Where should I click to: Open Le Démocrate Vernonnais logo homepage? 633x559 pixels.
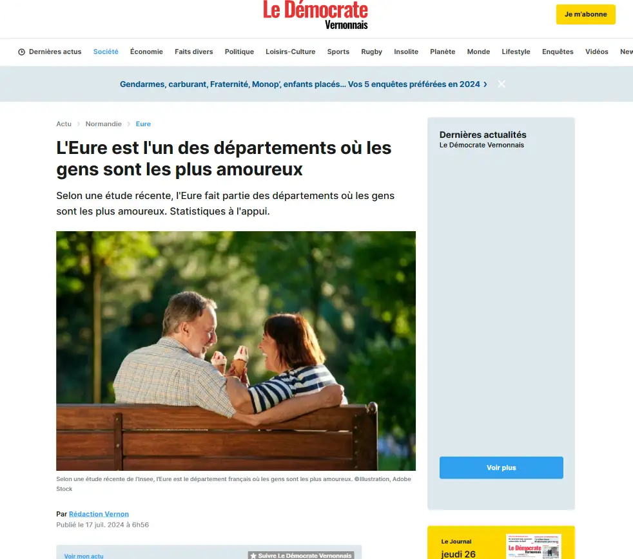[315, 15]
